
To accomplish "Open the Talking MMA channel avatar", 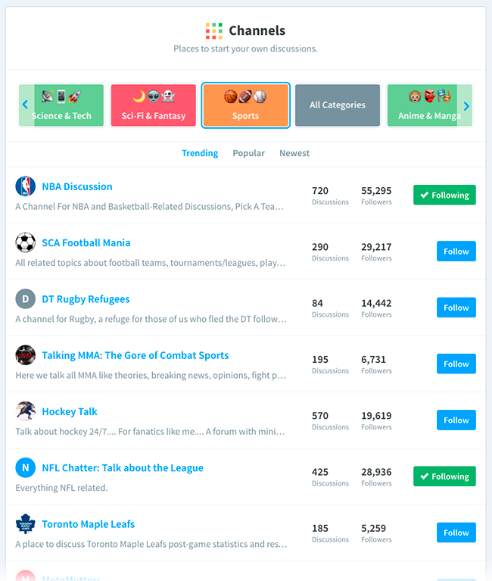I will [25, 355].
